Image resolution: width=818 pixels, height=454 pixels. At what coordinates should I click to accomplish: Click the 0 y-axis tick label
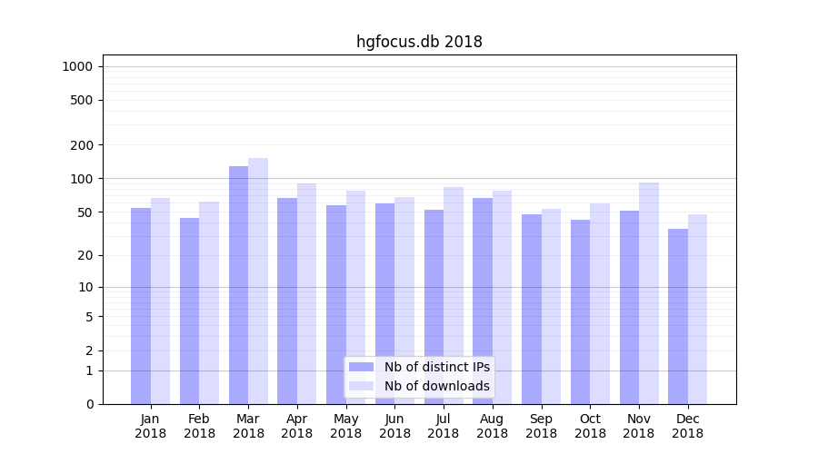pyautogui.click(x=89, y=404)
